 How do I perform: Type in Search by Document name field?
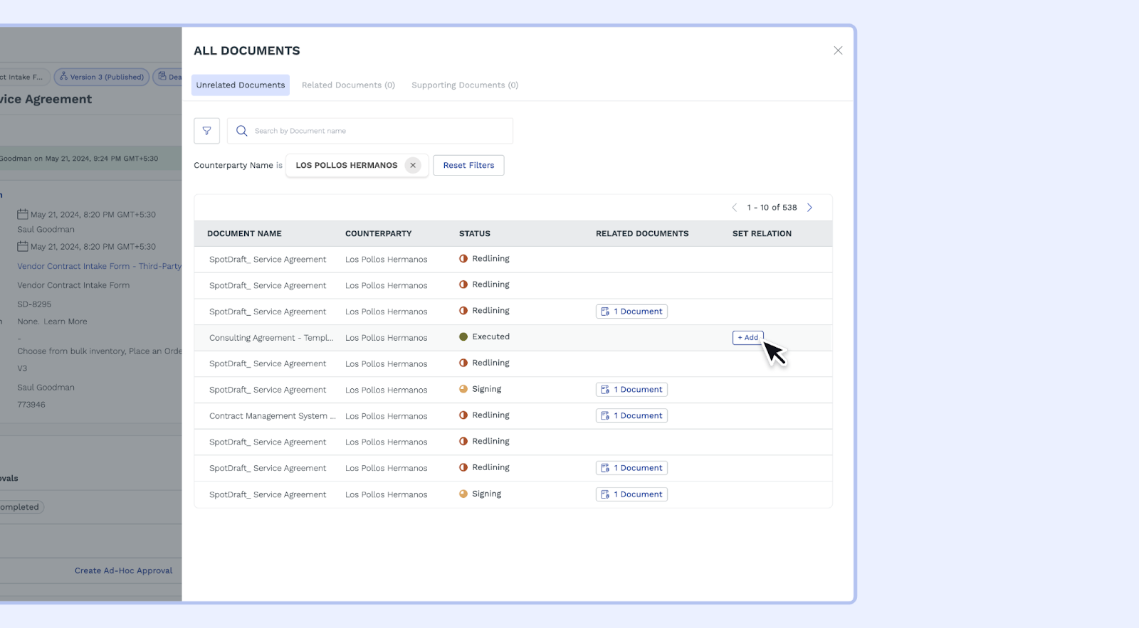(377, 131)
